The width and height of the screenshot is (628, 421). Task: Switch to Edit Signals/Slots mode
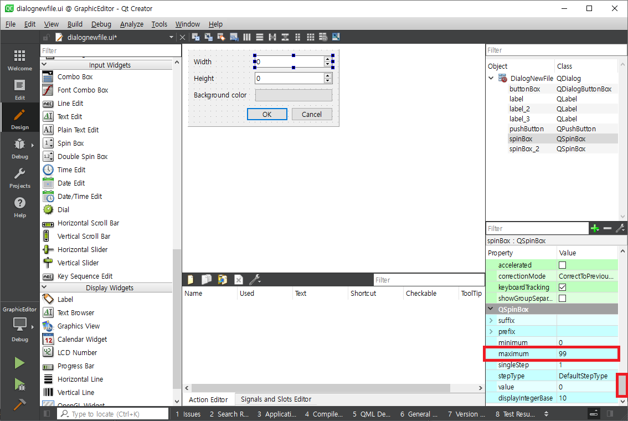point(209,37)
